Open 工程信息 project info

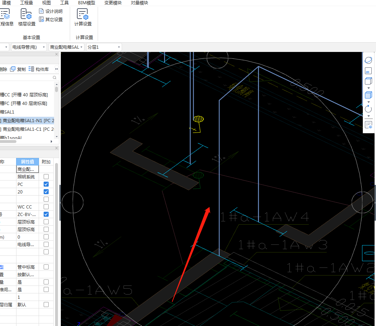coord(6,17)
